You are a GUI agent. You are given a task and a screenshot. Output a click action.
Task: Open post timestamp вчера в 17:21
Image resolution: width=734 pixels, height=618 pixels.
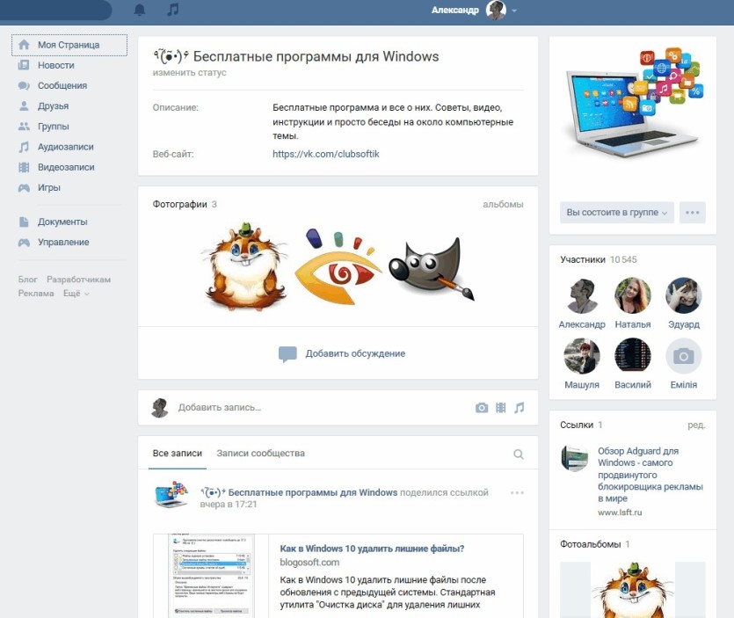click(x=229, y=505)
